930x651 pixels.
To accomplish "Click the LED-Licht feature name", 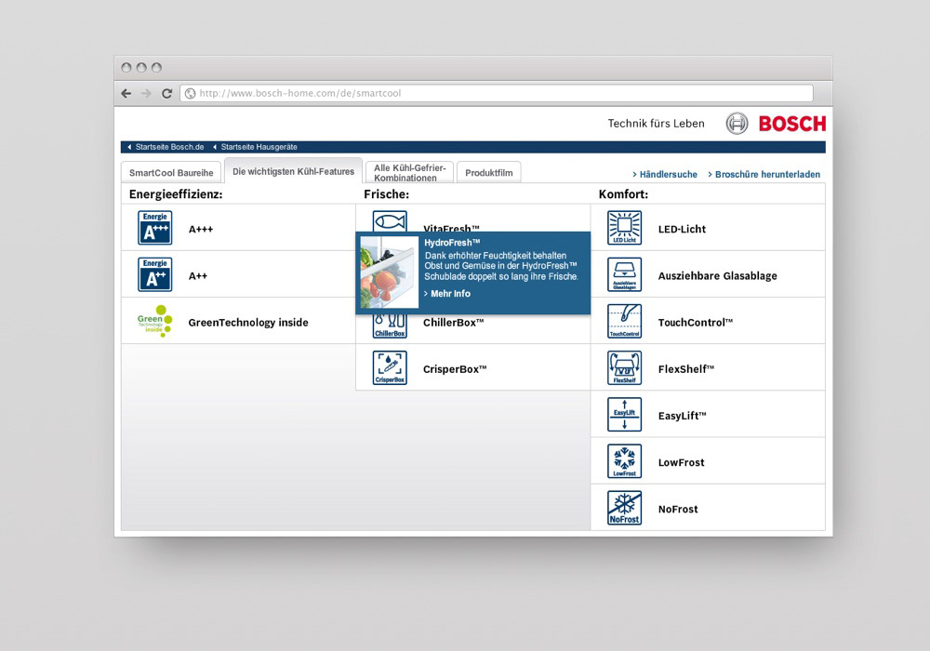I will (682, 230).
